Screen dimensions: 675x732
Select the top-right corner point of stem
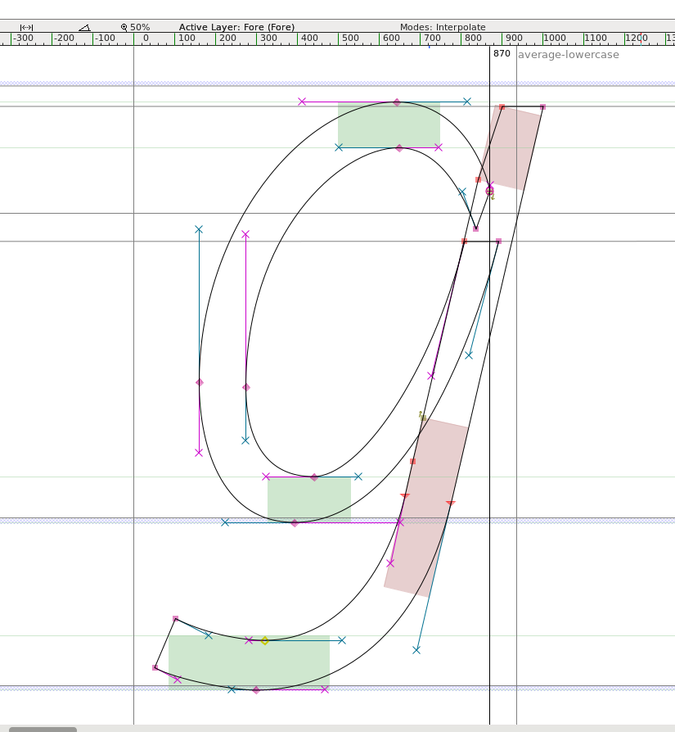(x=542, y=107)
